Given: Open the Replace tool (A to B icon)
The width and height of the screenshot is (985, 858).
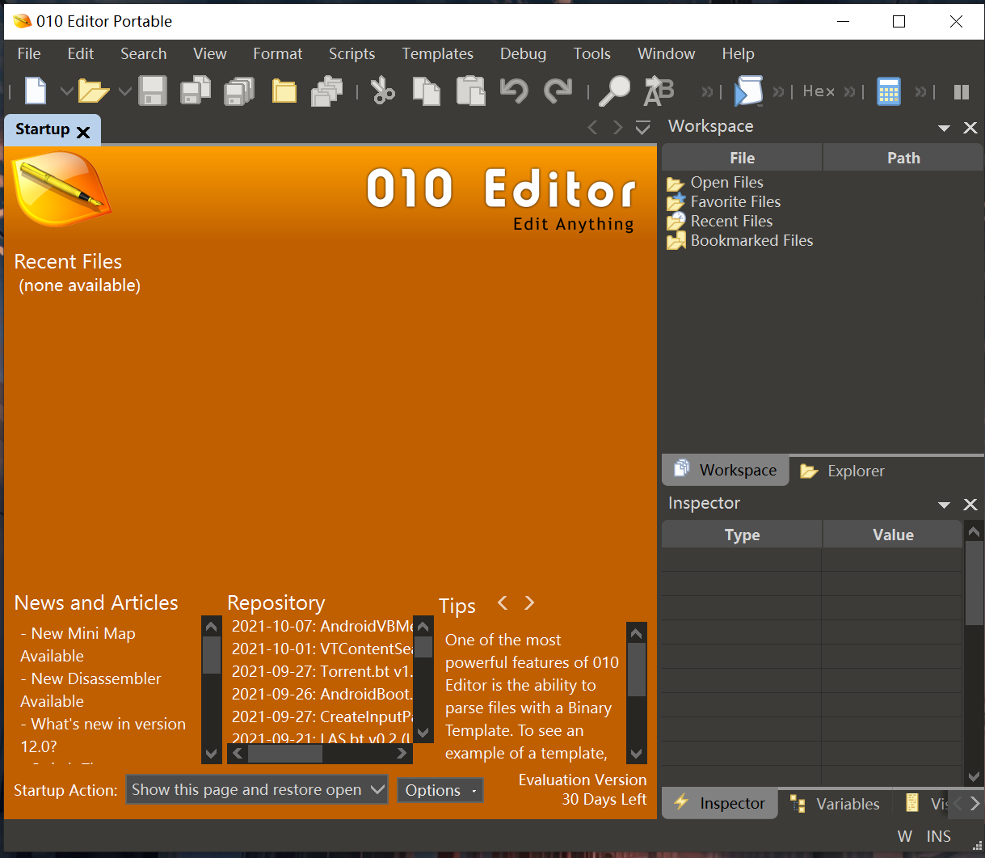Looking at the screenshot, I should [659, 91].
